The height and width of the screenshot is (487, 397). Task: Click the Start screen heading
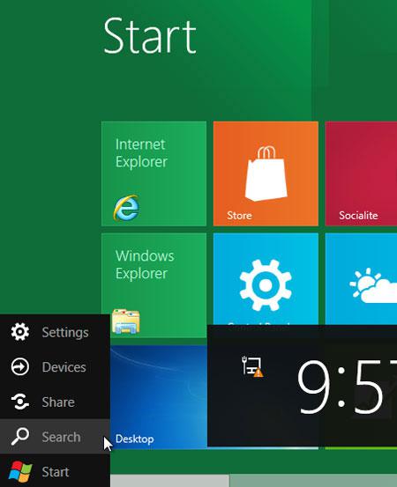[x=150, y=36]
